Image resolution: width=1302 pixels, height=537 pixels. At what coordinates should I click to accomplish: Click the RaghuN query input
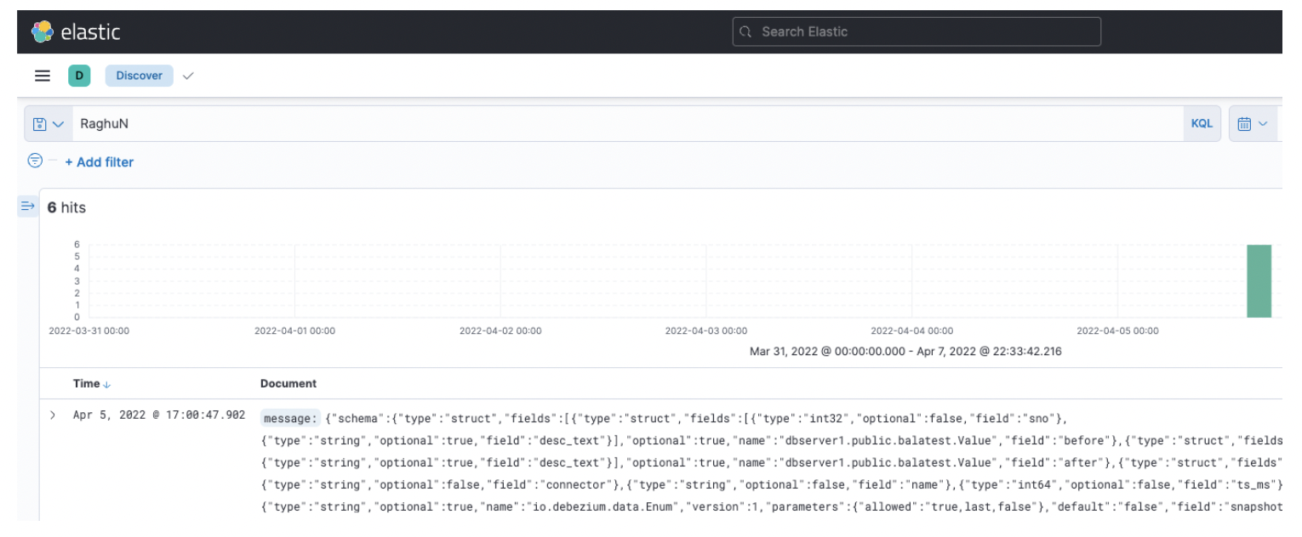[625, 124]
